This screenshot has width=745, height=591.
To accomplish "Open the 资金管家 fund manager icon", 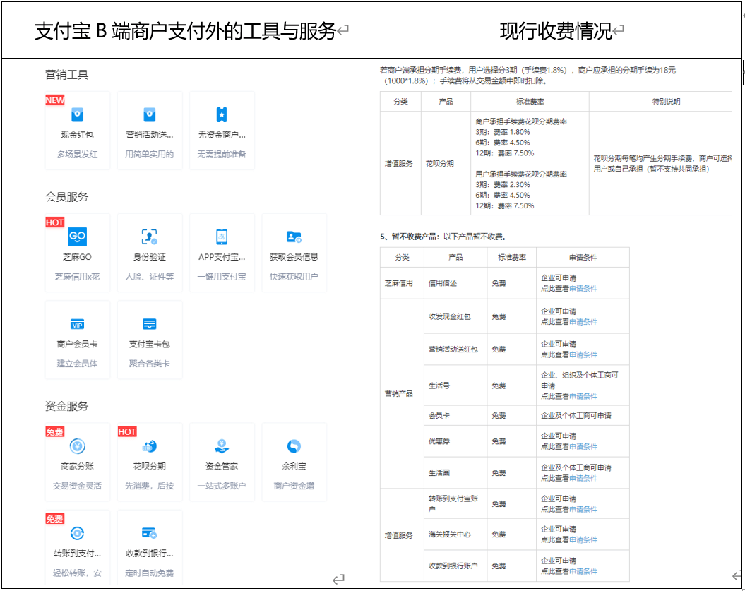I will (222, 446).
